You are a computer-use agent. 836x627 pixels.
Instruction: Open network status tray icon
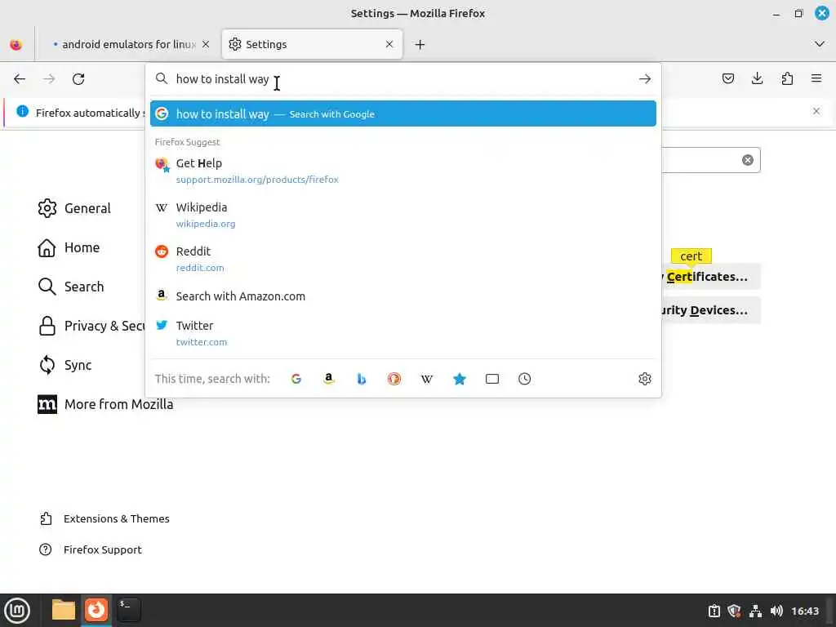click(x=755, y=611)
